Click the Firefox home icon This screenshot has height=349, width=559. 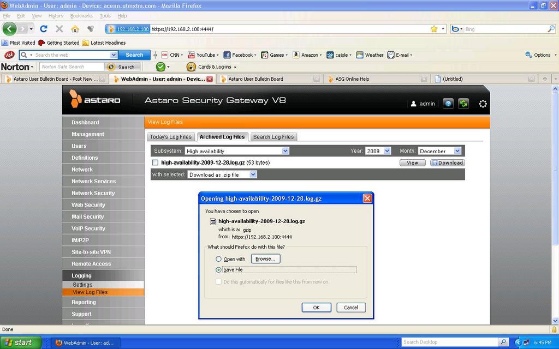click(75, 29)
